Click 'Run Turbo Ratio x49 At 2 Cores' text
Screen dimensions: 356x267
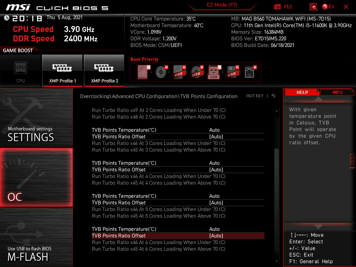pos(159,110)
